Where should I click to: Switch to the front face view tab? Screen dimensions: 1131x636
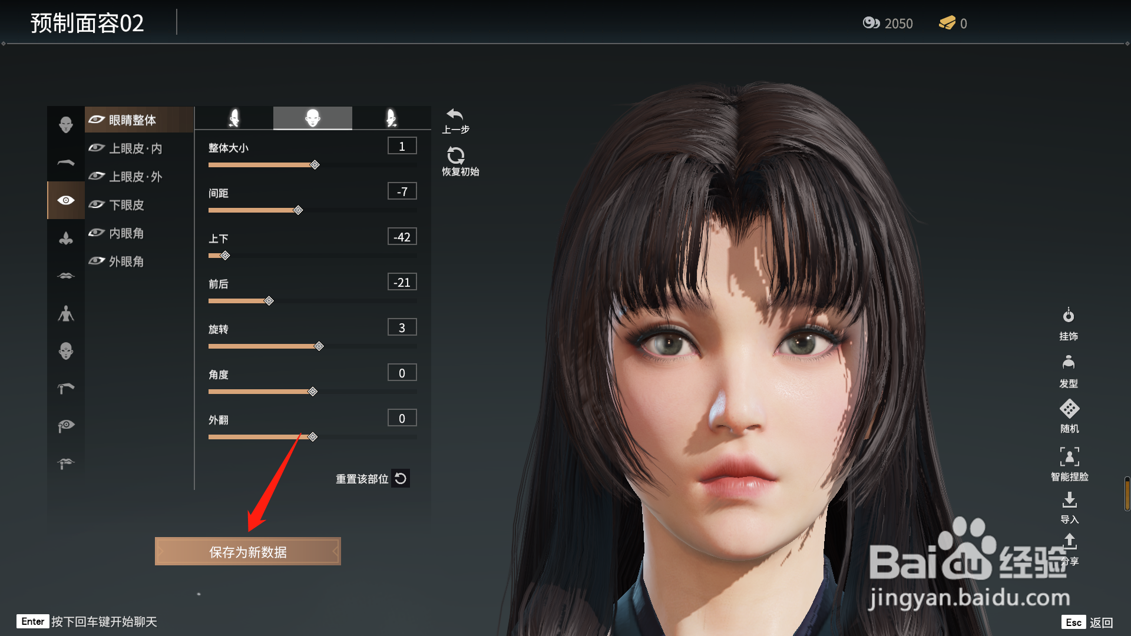click(313, 118)
